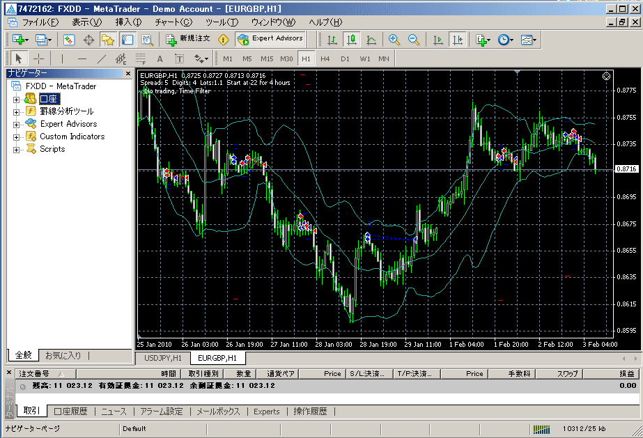Set timeframe to M30
Image resolution: width=643 pixels, height=438 pixels.
[286, 59]
